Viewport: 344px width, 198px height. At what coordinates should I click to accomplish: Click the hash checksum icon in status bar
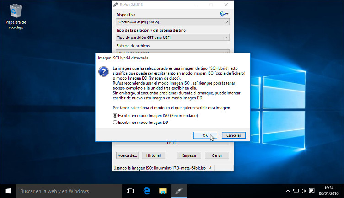tap(210, 168)
